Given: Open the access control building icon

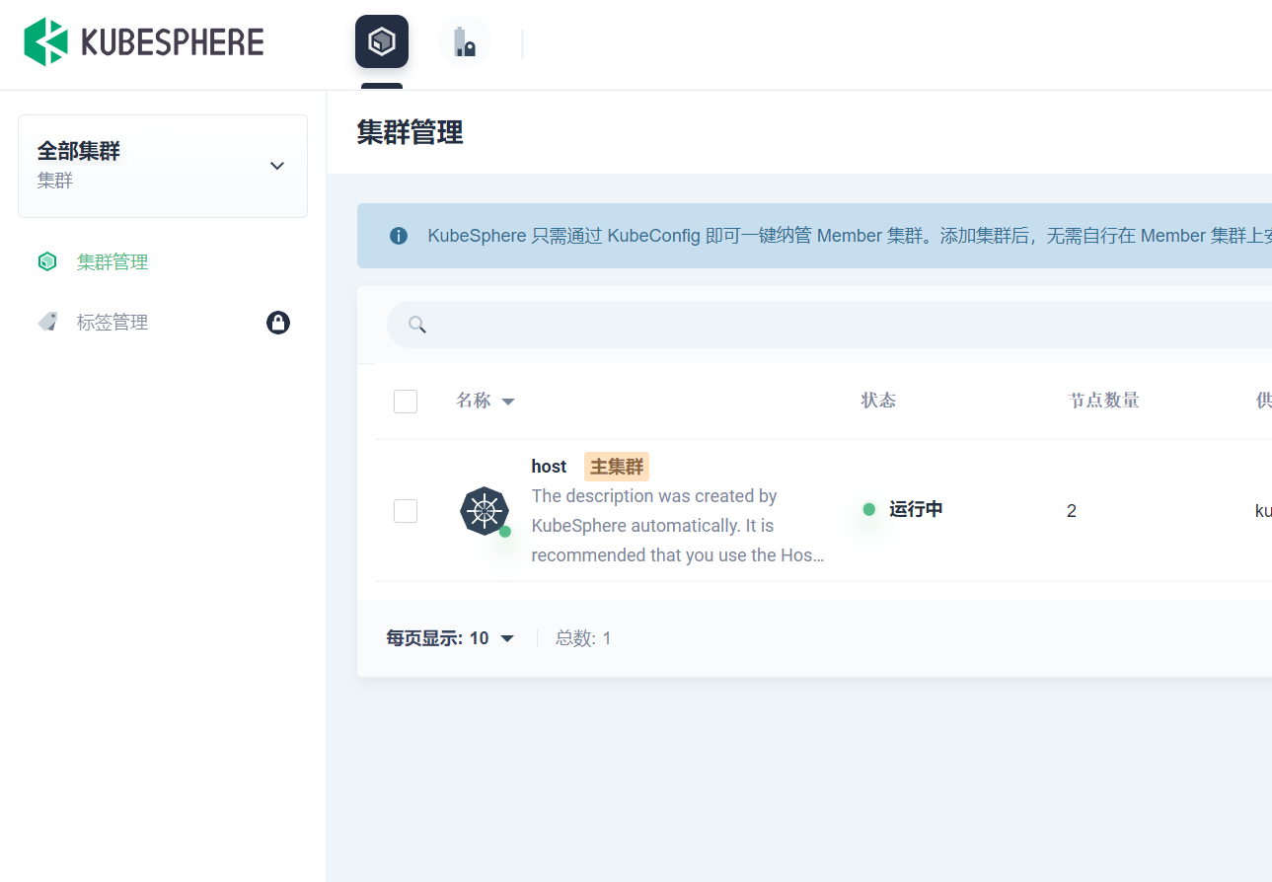Looking at the screenshot, I should click(x=464, y=42).
